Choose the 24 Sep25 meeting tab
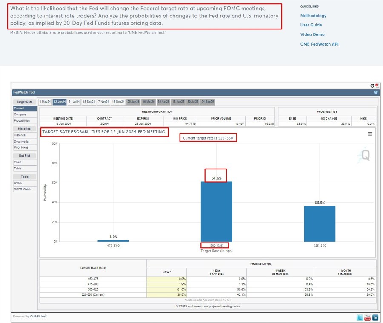 [x=208, y=102]
